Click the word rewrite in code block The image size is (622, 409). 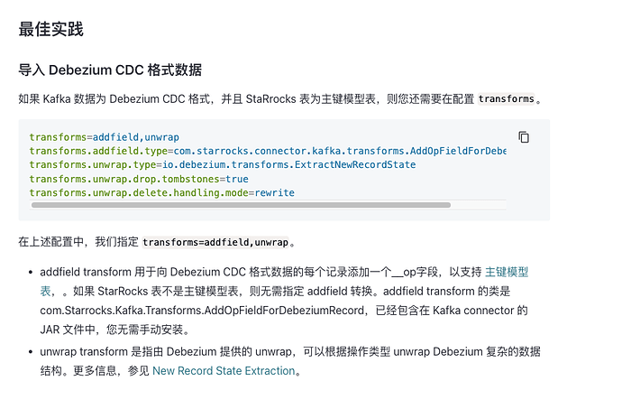click(275, 193)
